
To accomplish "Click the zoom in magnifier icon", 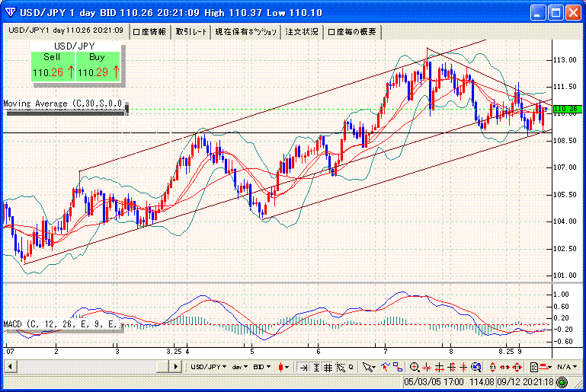I will coord(415,368).
